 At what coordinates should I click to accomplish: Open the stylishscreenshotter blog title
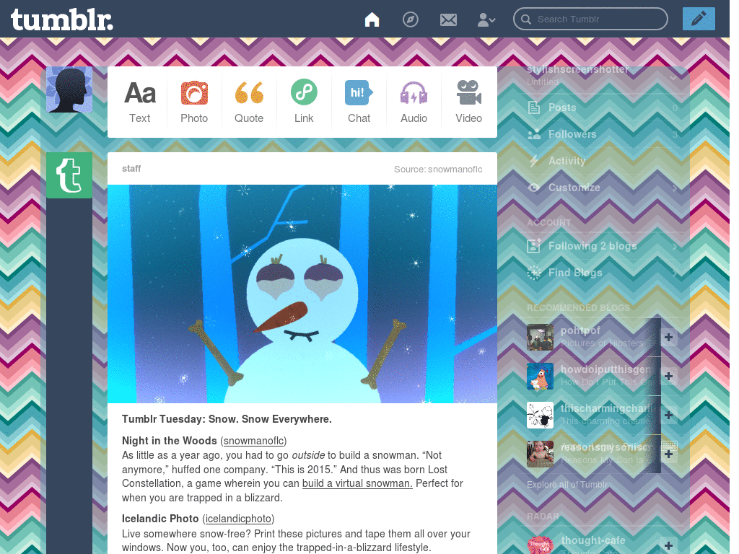pos(578,69)
